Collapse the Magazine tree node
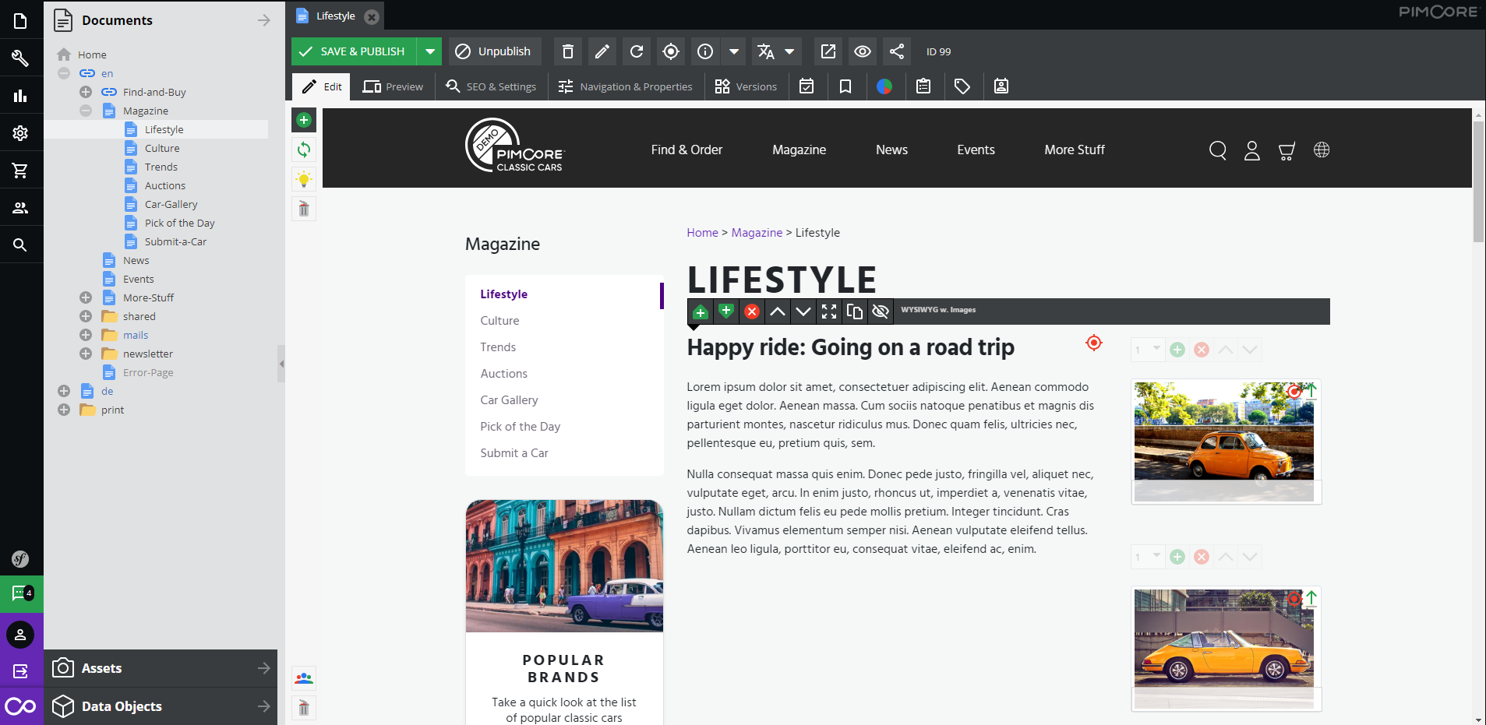 tap(86, 111)
